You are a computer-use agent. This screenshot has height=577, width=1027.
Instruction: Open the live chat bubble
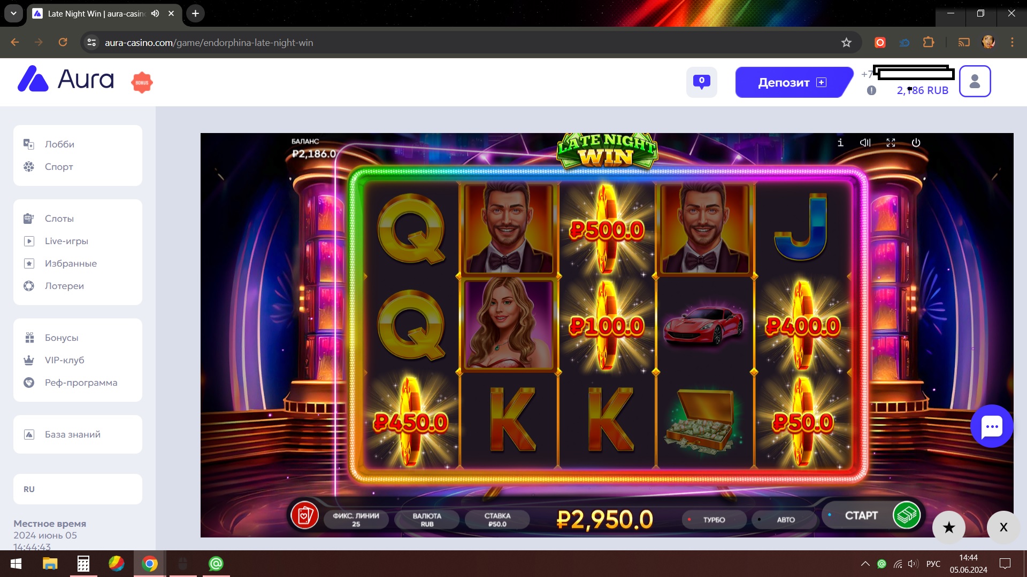pos(992,426)
